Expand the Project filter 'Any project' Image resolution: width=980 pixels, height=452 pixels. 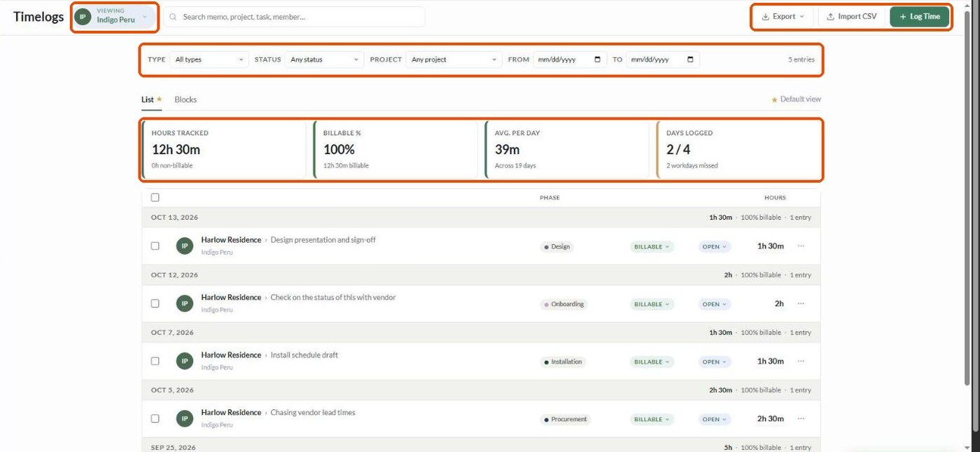(454, 59)
